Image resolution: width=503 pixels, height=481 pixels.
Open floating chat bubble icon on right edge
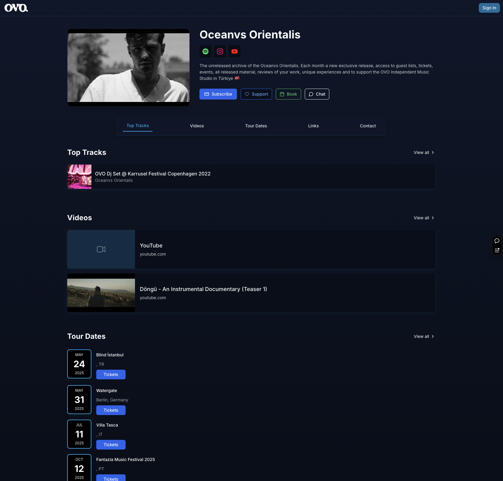pyautogui.click(x=497, y=241)
